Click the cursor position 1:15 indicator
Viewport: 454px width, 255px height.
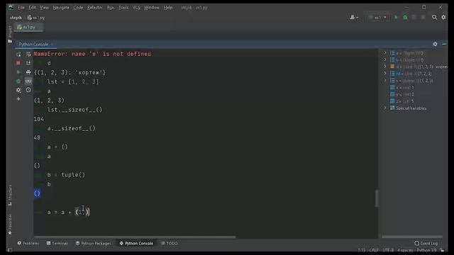click(361, 250)
